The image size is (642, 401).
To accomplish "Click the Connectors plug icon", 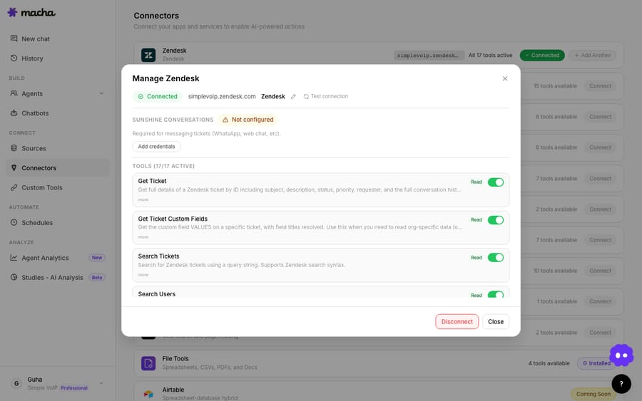I will [14, 167].
